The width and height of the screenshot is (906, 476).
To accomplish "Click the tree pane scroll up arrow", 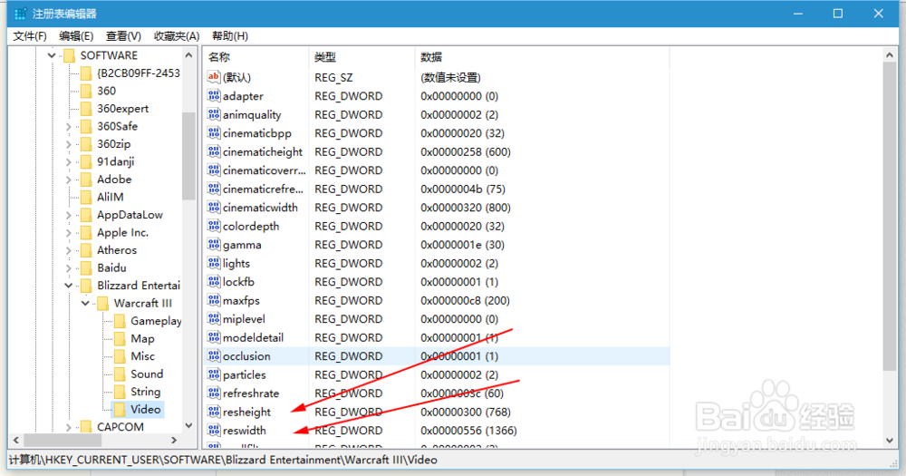I will pyautogui.click(x=189, y=55).
